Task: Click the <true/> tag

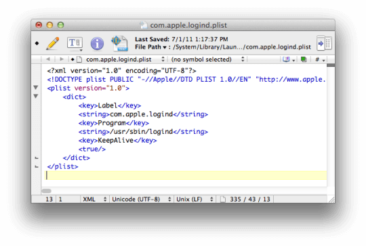Action: click(x=92, y=149)
